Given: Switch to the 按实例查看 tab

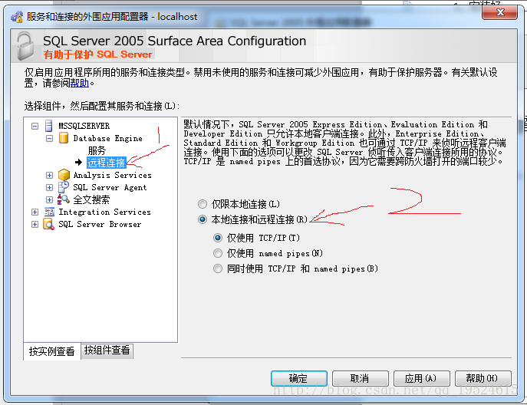Looking at the screenshot, I should [51, 351].
